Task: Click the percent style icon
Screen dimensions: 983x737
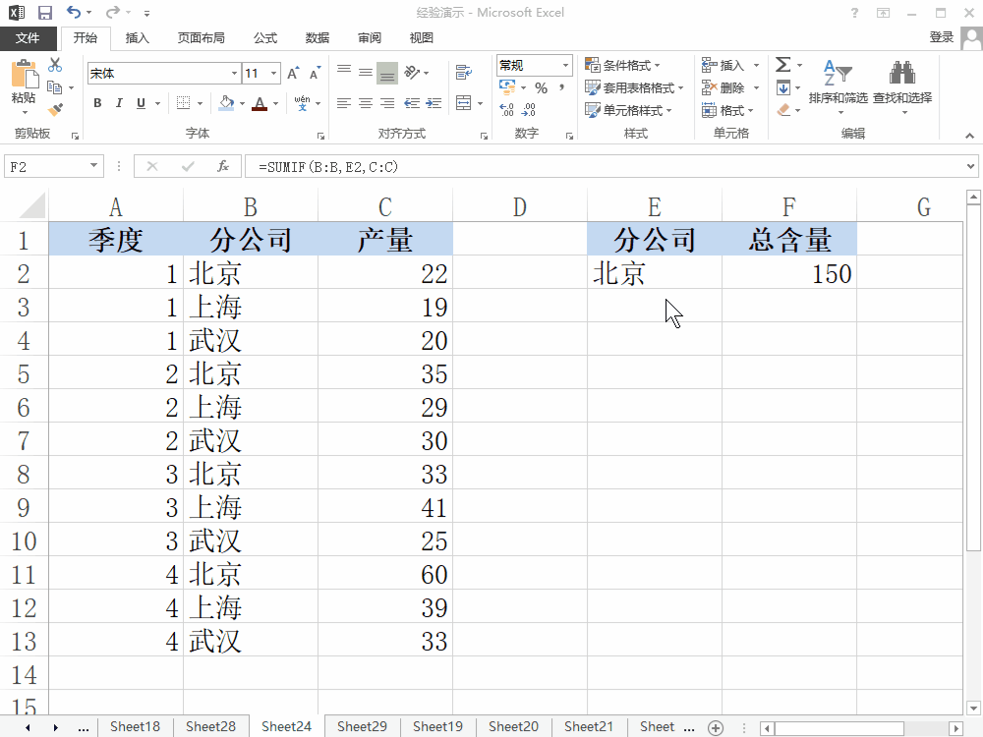Action: pyautogui.click(x=541, y=87)
